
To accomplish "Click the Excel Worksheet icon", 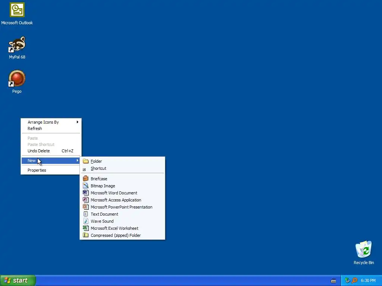I will pyautogui.click(x=85, y=228).
